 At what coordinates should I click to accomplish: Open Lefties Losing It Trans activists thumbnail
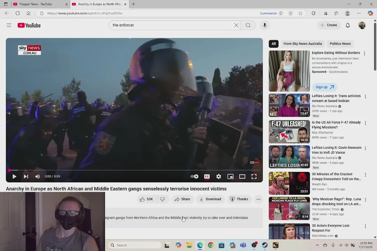(x=289, y=105)
